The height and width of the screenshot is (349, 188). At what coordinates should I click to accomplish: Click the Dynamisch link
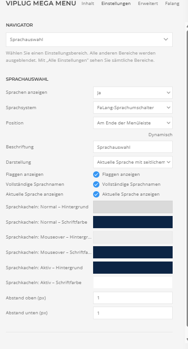point(160,135)
